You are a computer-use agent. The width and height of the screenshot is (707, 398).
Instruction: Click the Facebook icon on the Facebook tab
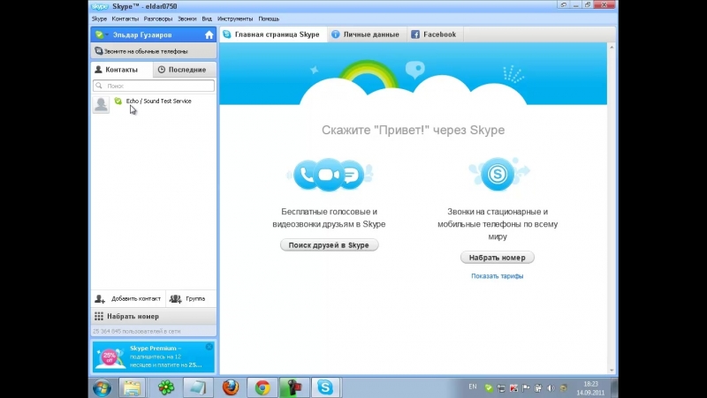(415, 34)
